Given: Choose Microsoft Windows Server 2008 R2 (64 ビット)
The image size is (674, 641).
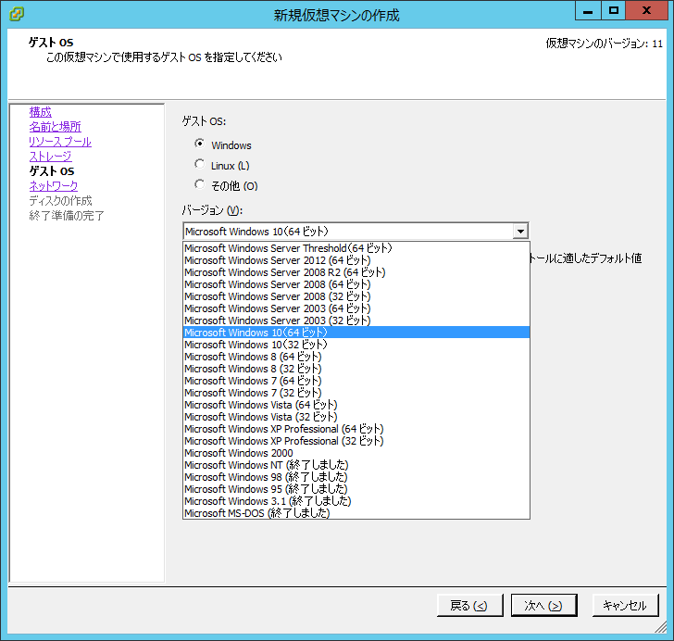Looking at the screenshot, I should (356, 272).
